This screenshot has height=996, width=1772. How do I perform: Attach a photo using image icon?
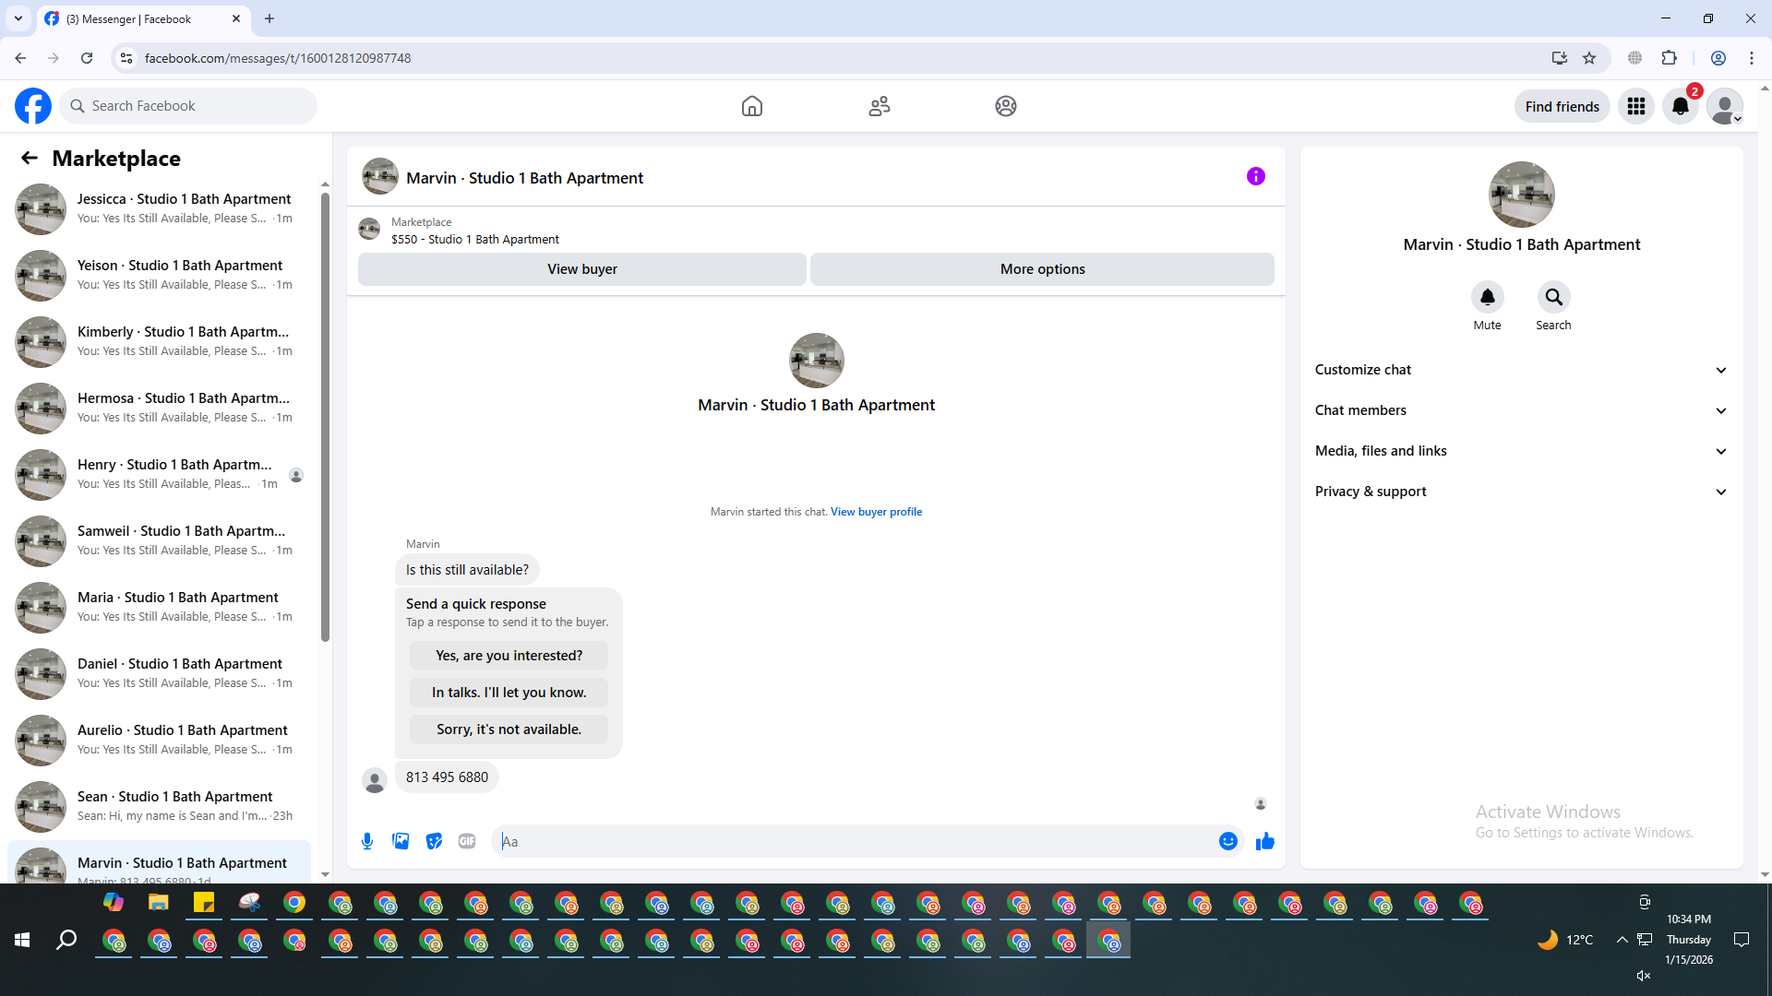pyautogui.click(x=401, y=841)
